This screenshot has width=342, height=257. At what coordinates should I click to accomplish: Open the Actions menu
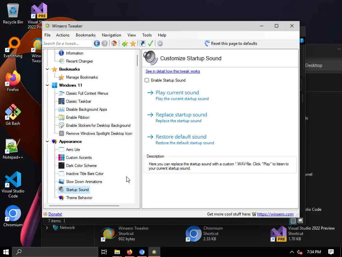click(63, 35)
